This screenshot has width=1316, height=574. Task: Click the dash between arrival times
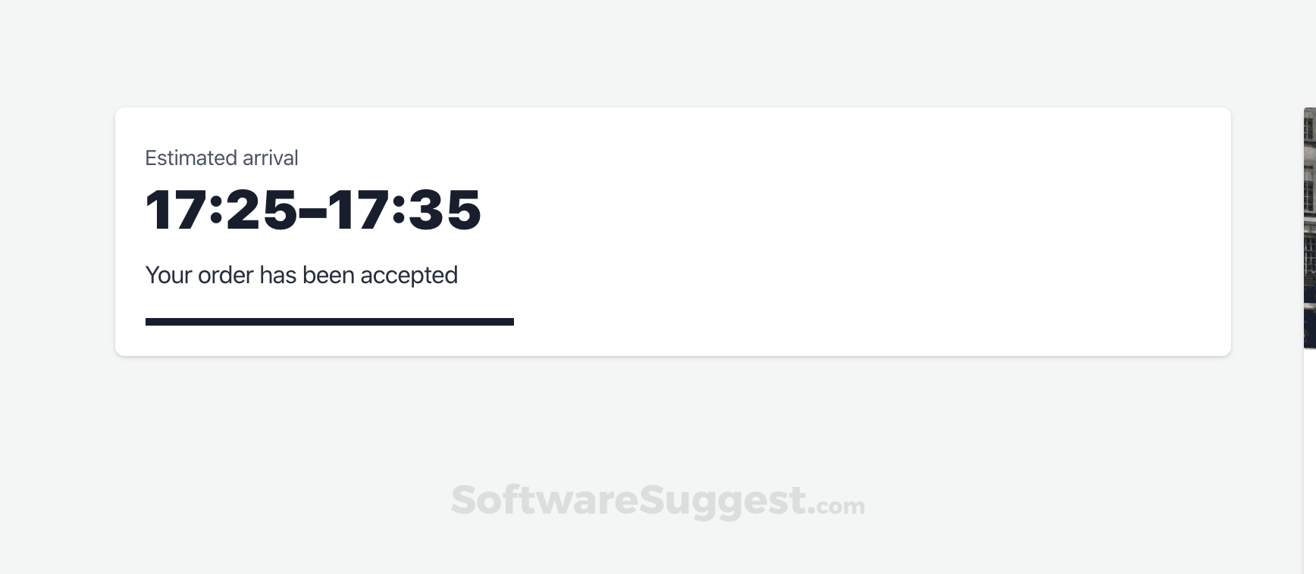click(x=312, y=213)
